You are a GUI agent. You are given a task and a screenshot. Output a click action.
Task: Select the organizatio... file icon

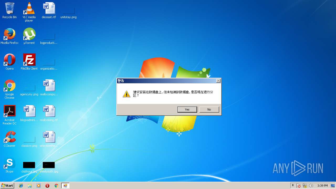pyautogui.click(x=49, y=64)
